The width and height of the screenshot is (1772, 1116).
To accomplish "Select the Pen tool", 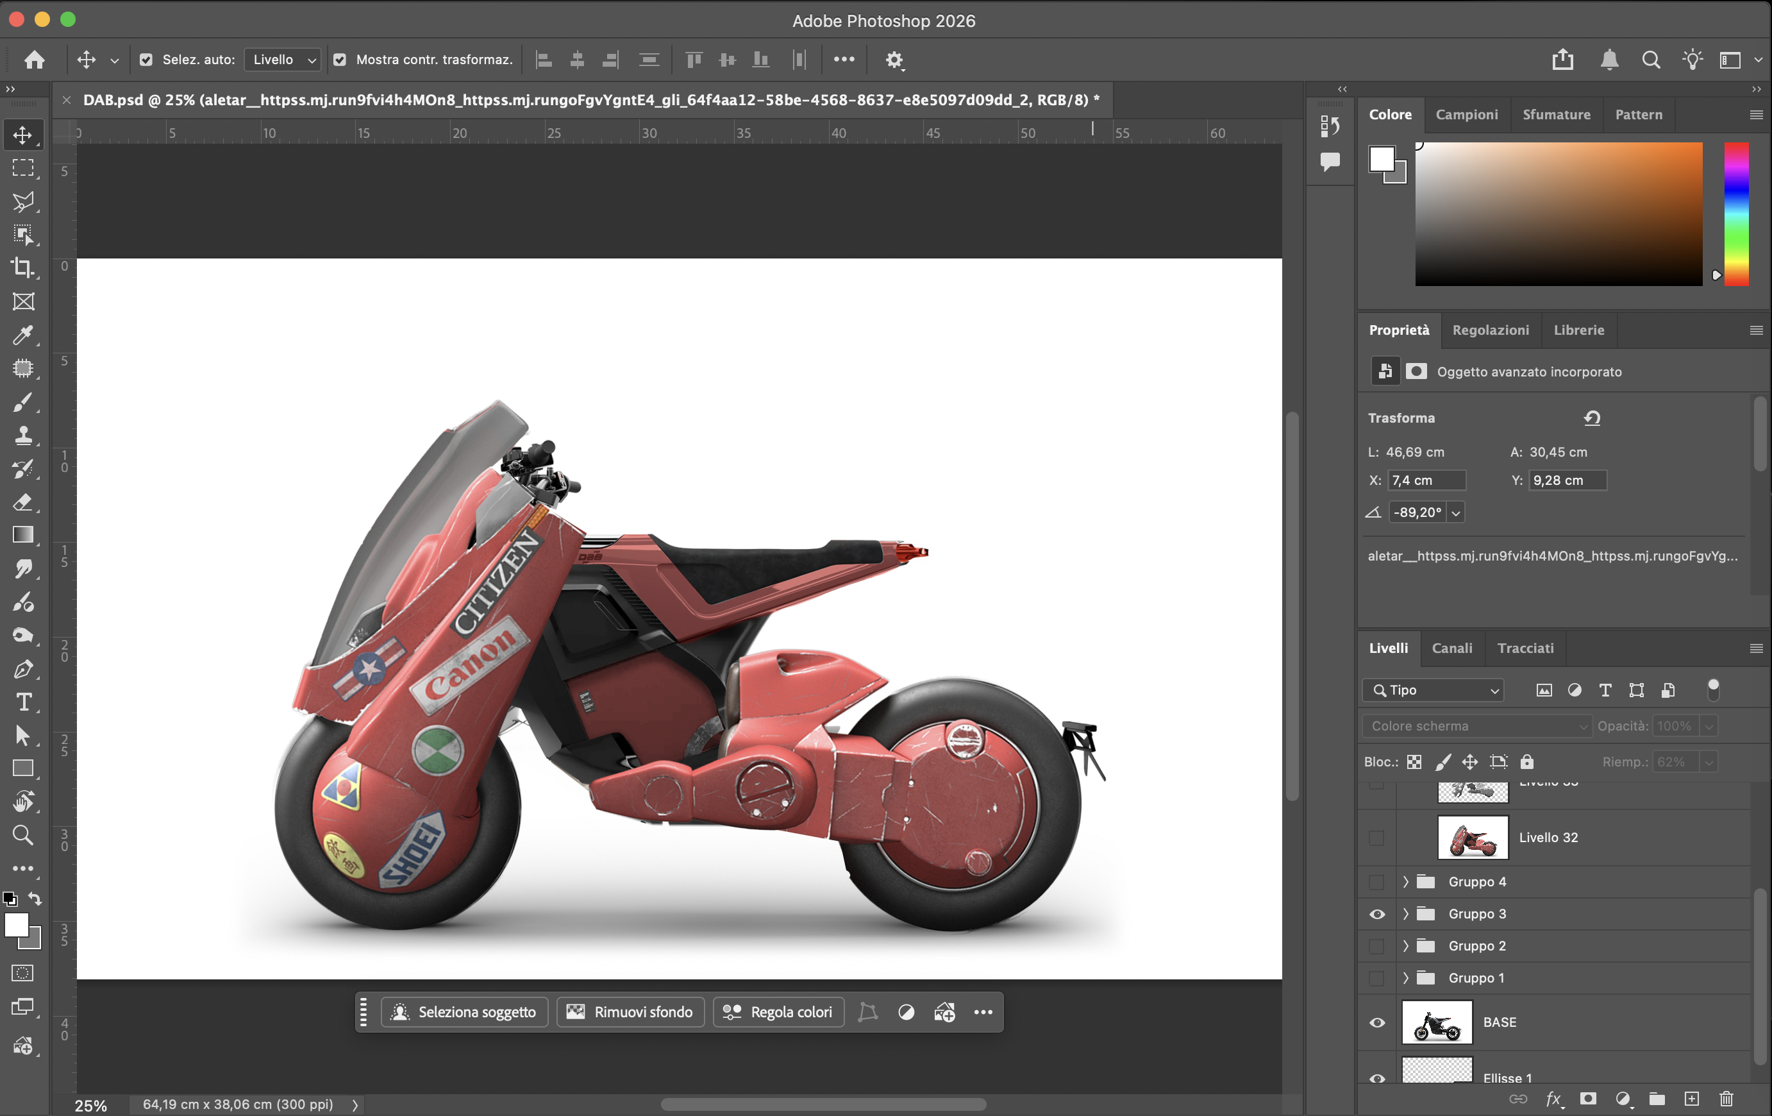I will click(23, 669).
